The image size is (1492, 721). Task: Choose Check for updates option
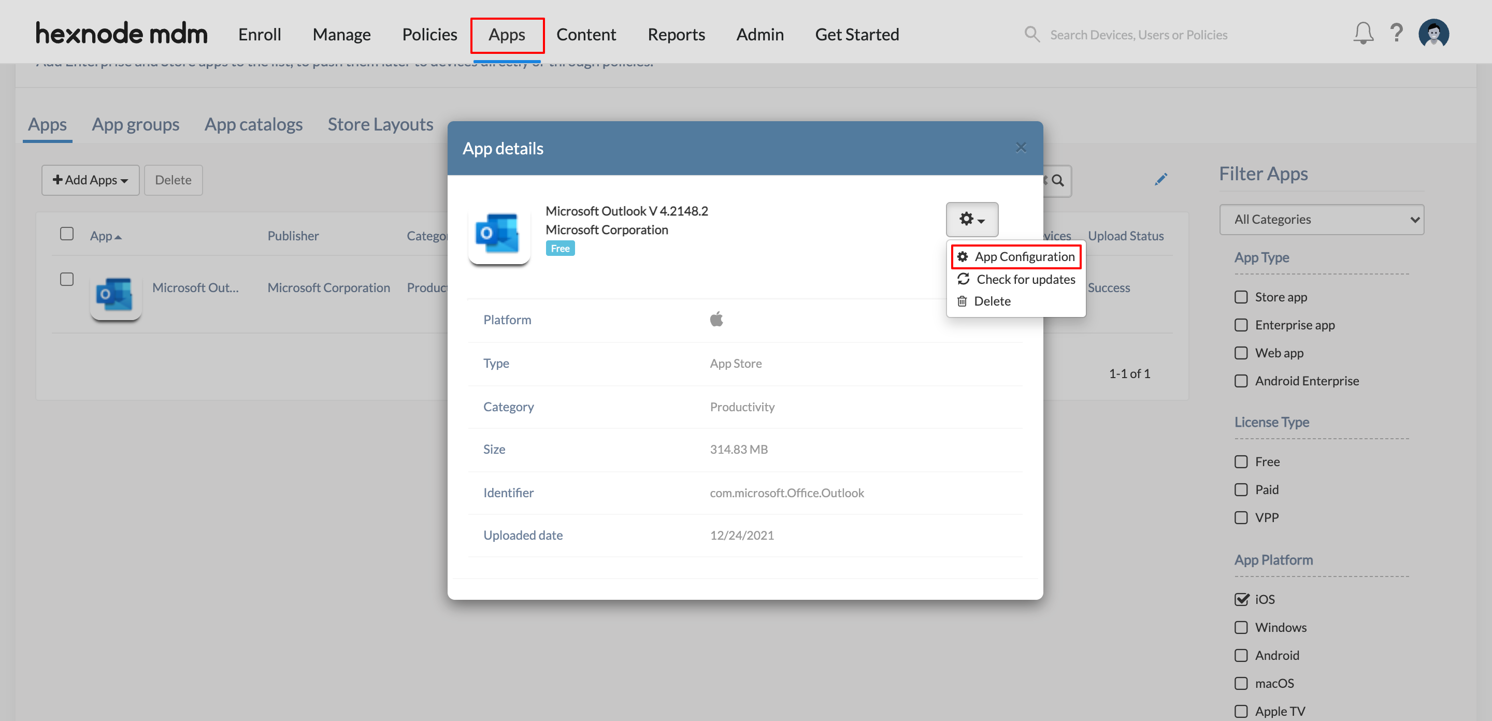(1016, 279)
